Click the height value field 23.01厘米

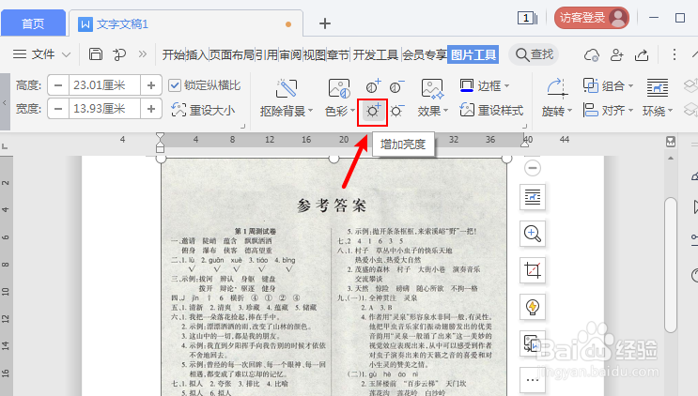click(x=104, y=84)
